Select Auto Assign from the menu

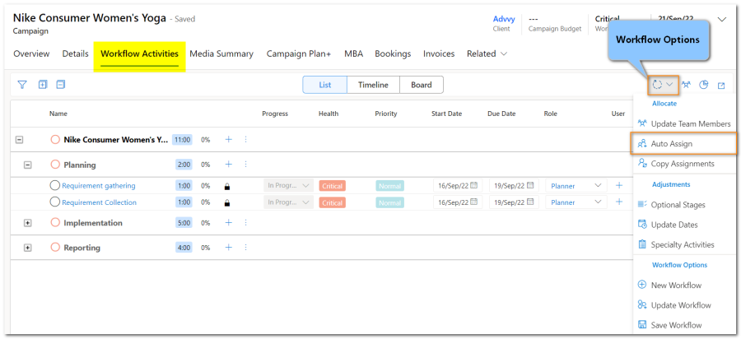click(671, 143)
